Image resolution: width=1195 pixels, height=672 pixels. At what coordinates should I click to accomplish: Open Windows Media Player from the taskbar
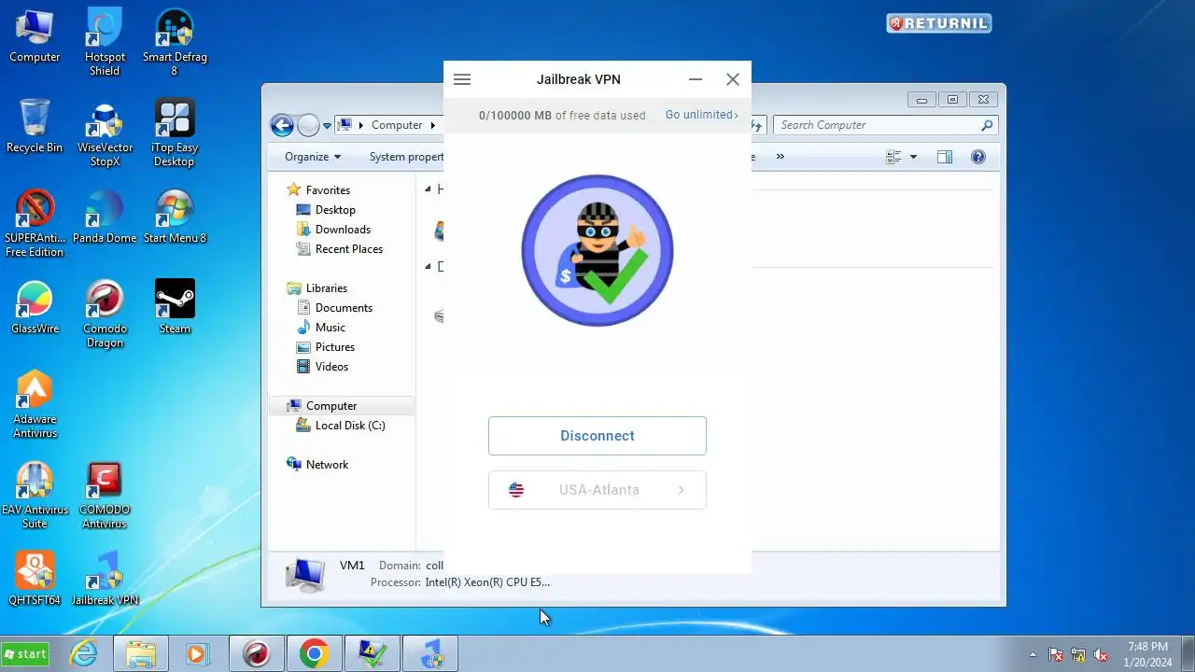coord(197,654)
